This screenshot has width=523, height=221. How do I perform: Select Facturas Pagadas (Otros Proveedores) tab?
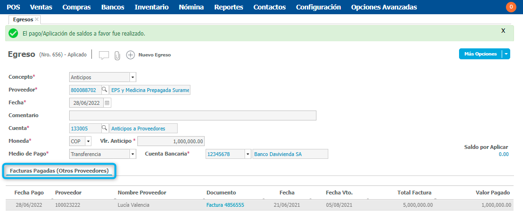[59, 171]
